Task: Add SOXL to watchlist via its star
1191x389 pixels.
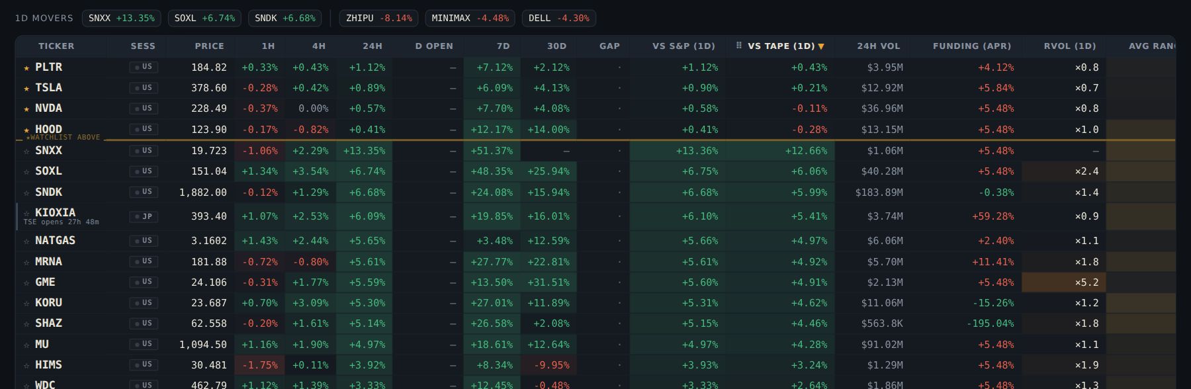Action: pos(26,171)
